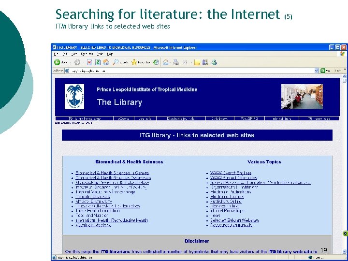The image size is (348, 261).
Task: Open the Electronic journals navigation tab
Action: pyautogui.click(x=181, y=118)
